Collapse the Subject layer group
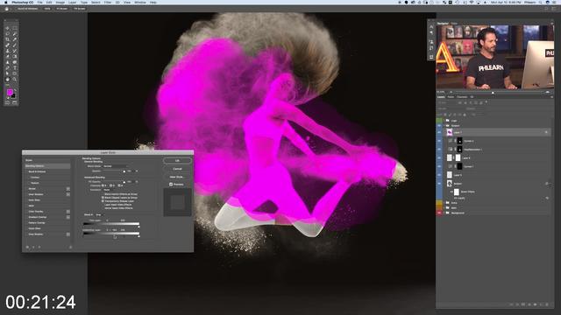The image size is (561, 315). (444, 126)
